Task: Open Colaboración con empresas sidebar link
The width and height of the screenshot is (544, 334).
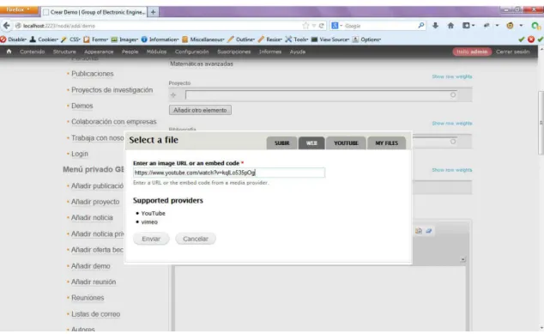Action: (x=114, y=122)
